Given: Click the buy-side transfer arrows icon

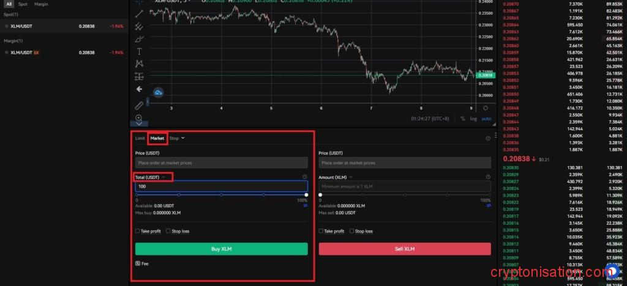Looking at the screenshot, I should pos(306,205).
